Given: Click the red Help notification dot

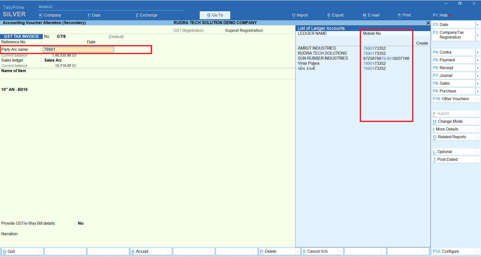Looking at the screenshot, I should [x=450, y=16].
